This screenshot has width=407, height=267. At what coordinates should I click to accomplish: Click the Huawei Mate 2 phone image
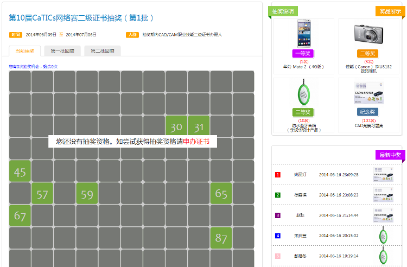303,34
